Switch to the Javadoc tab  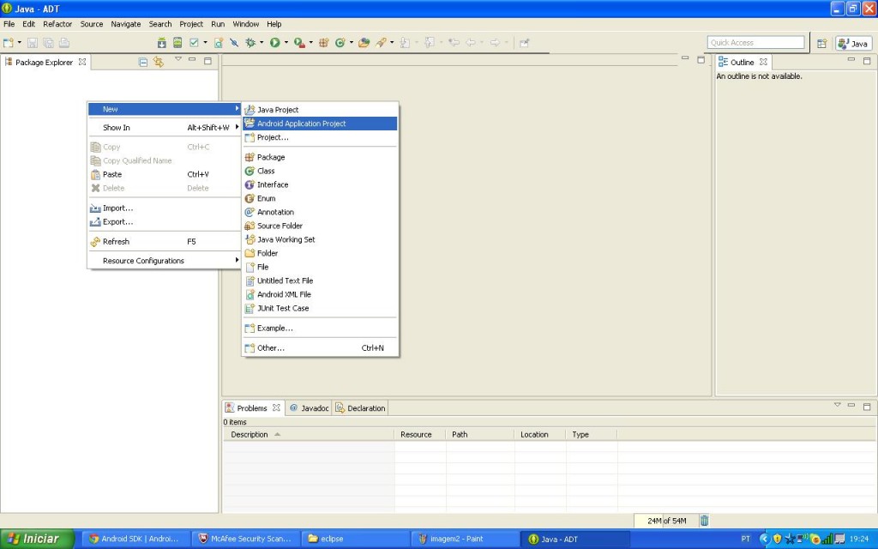(309, 408)
